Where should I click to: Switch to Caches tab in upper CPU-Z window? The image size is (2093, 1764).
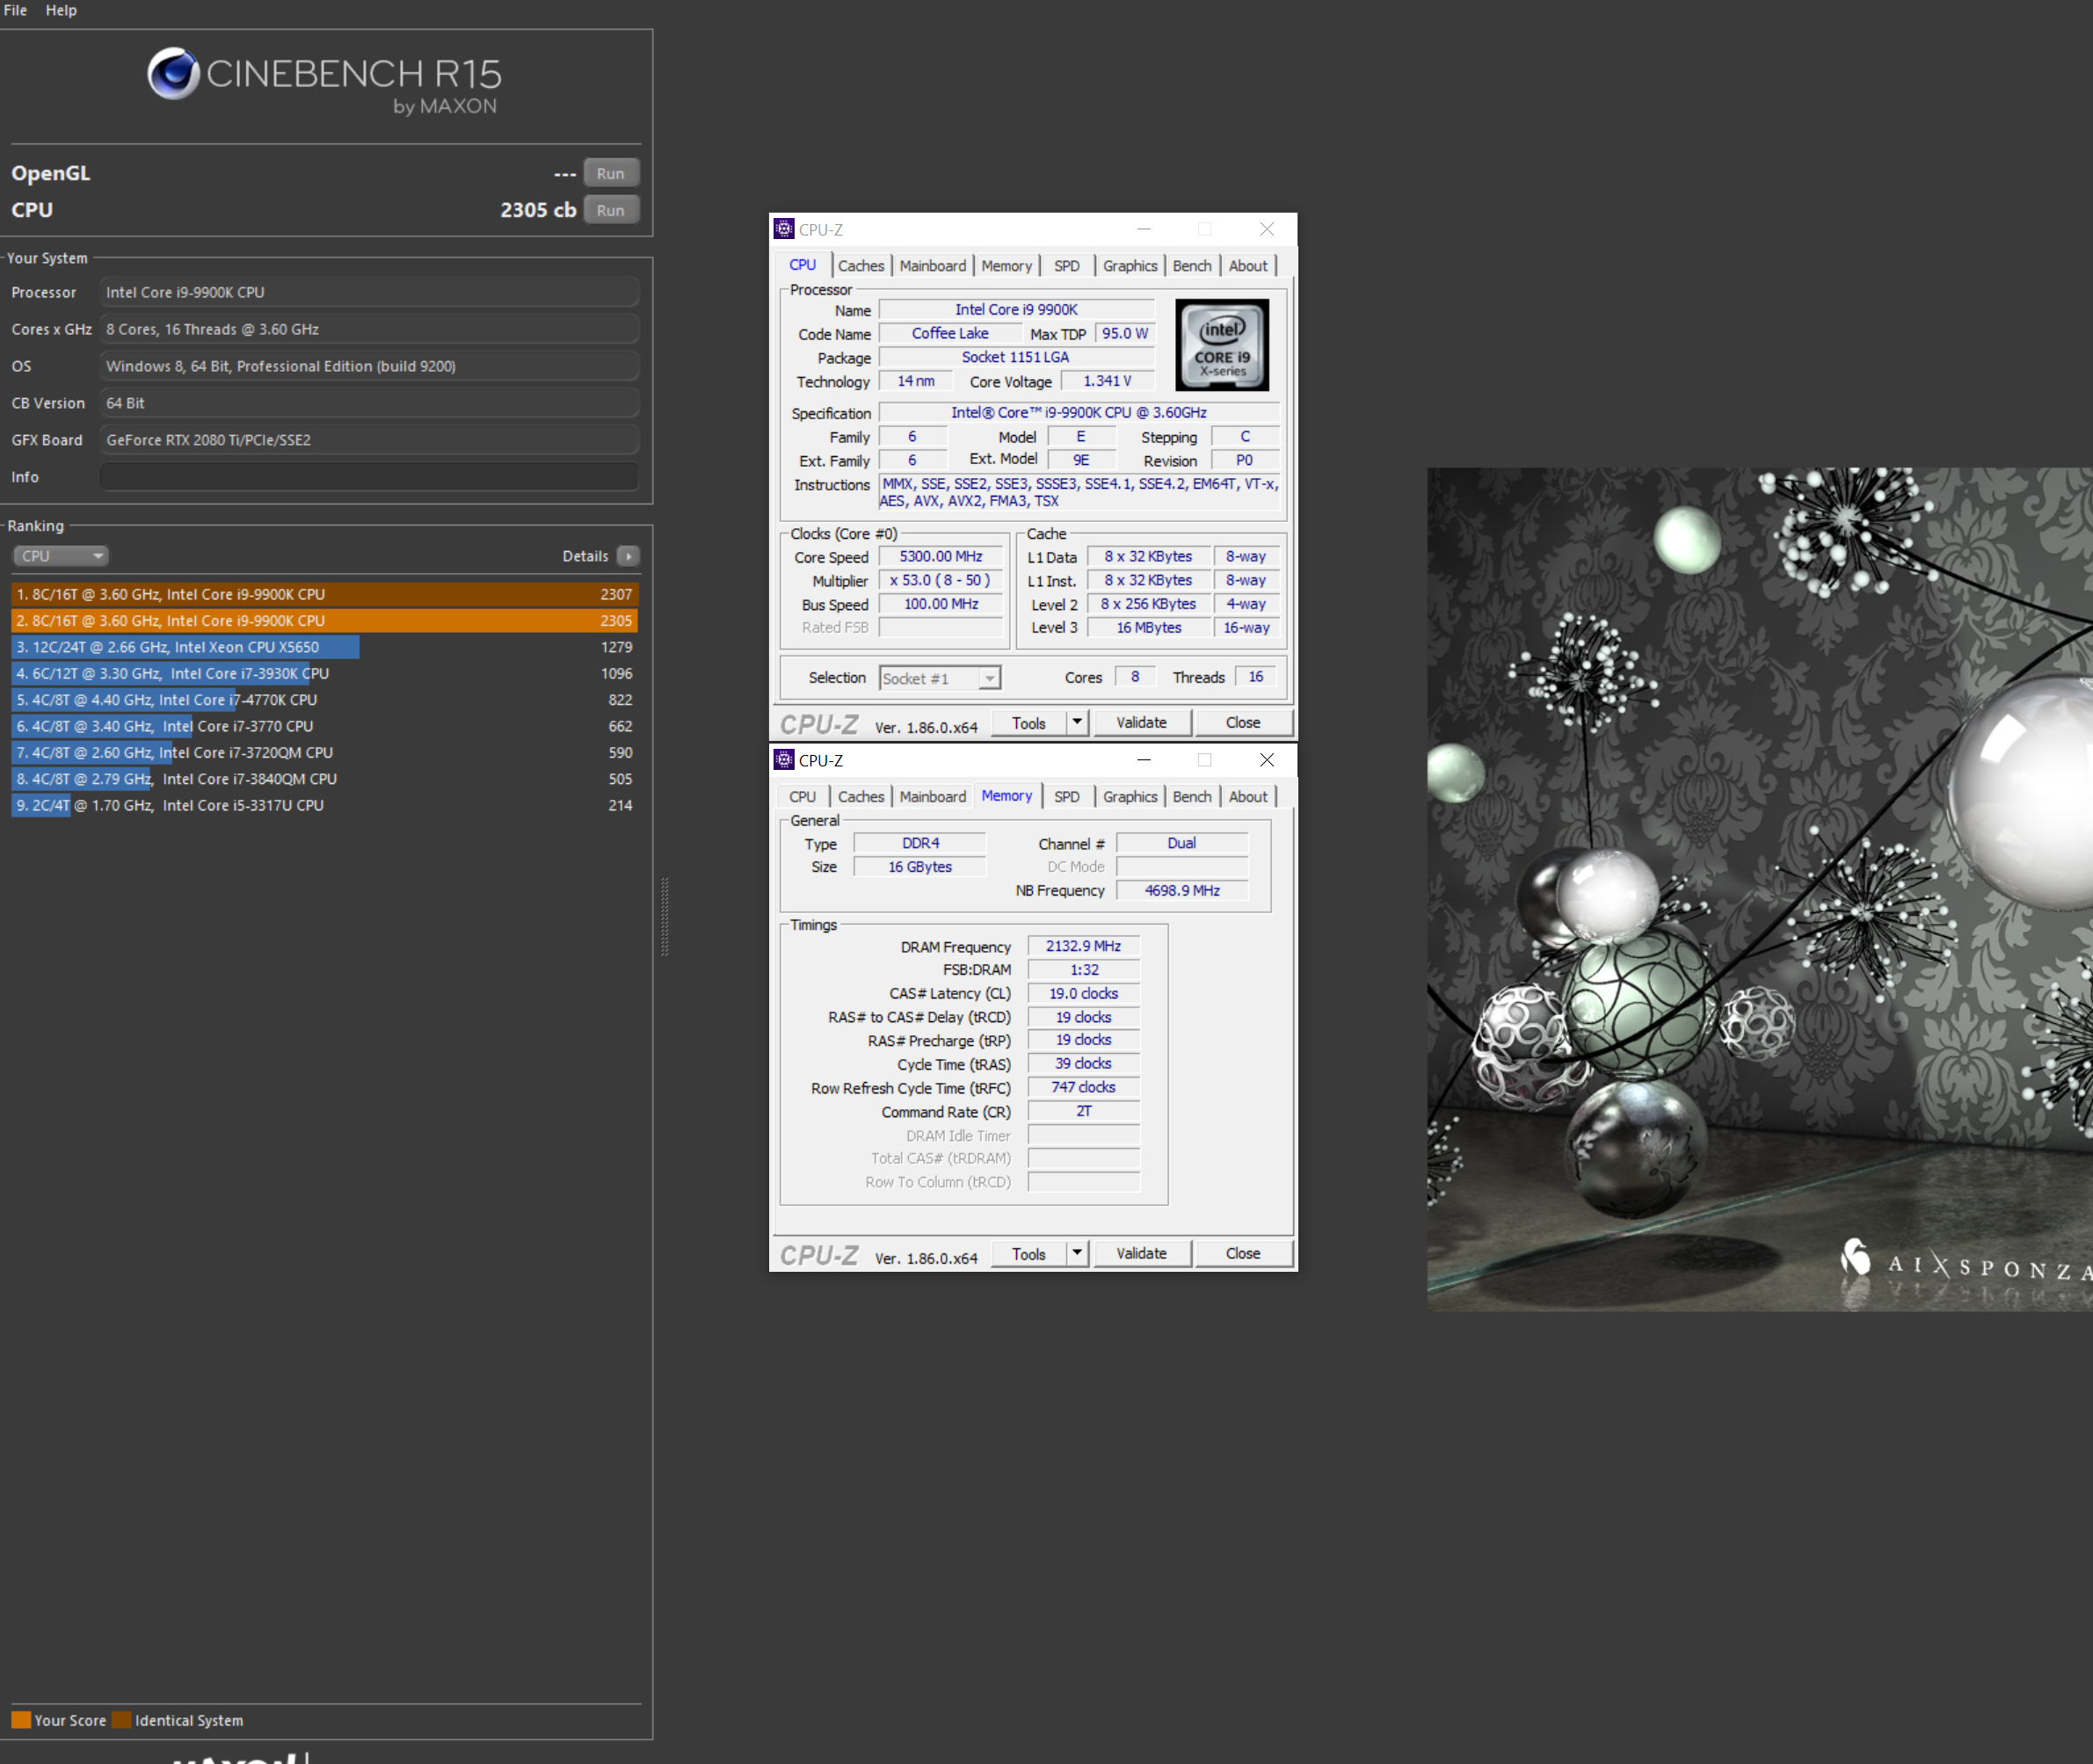click(861, 266)
